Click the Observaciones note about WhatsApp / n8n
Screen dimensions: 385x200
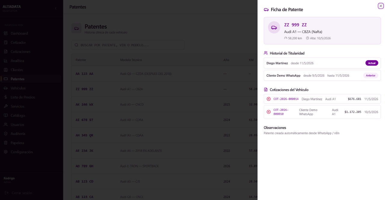pos(302,133)
